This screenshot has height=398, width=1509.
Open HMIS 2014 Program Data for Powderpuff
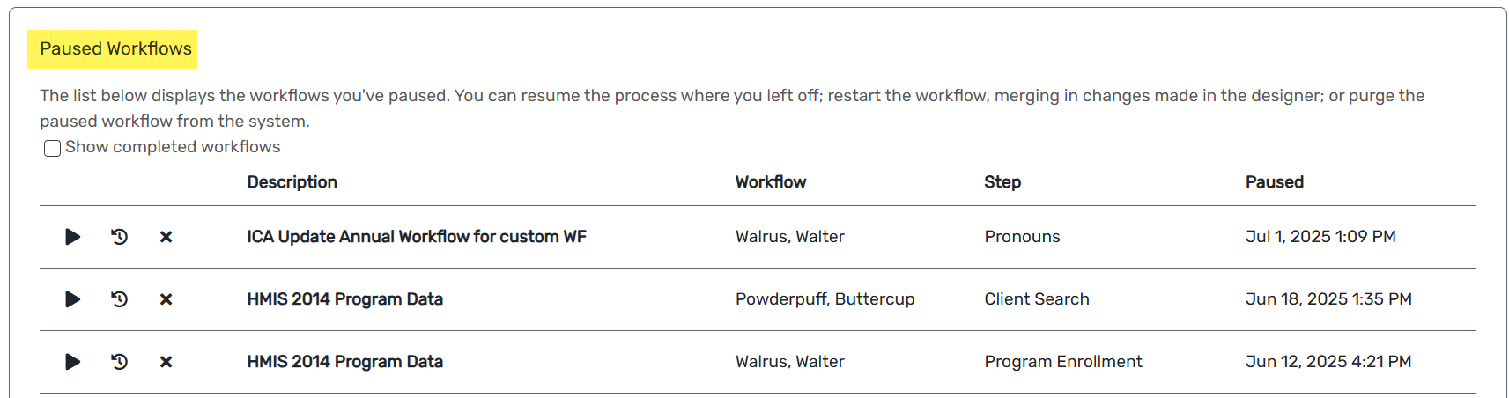344,299
